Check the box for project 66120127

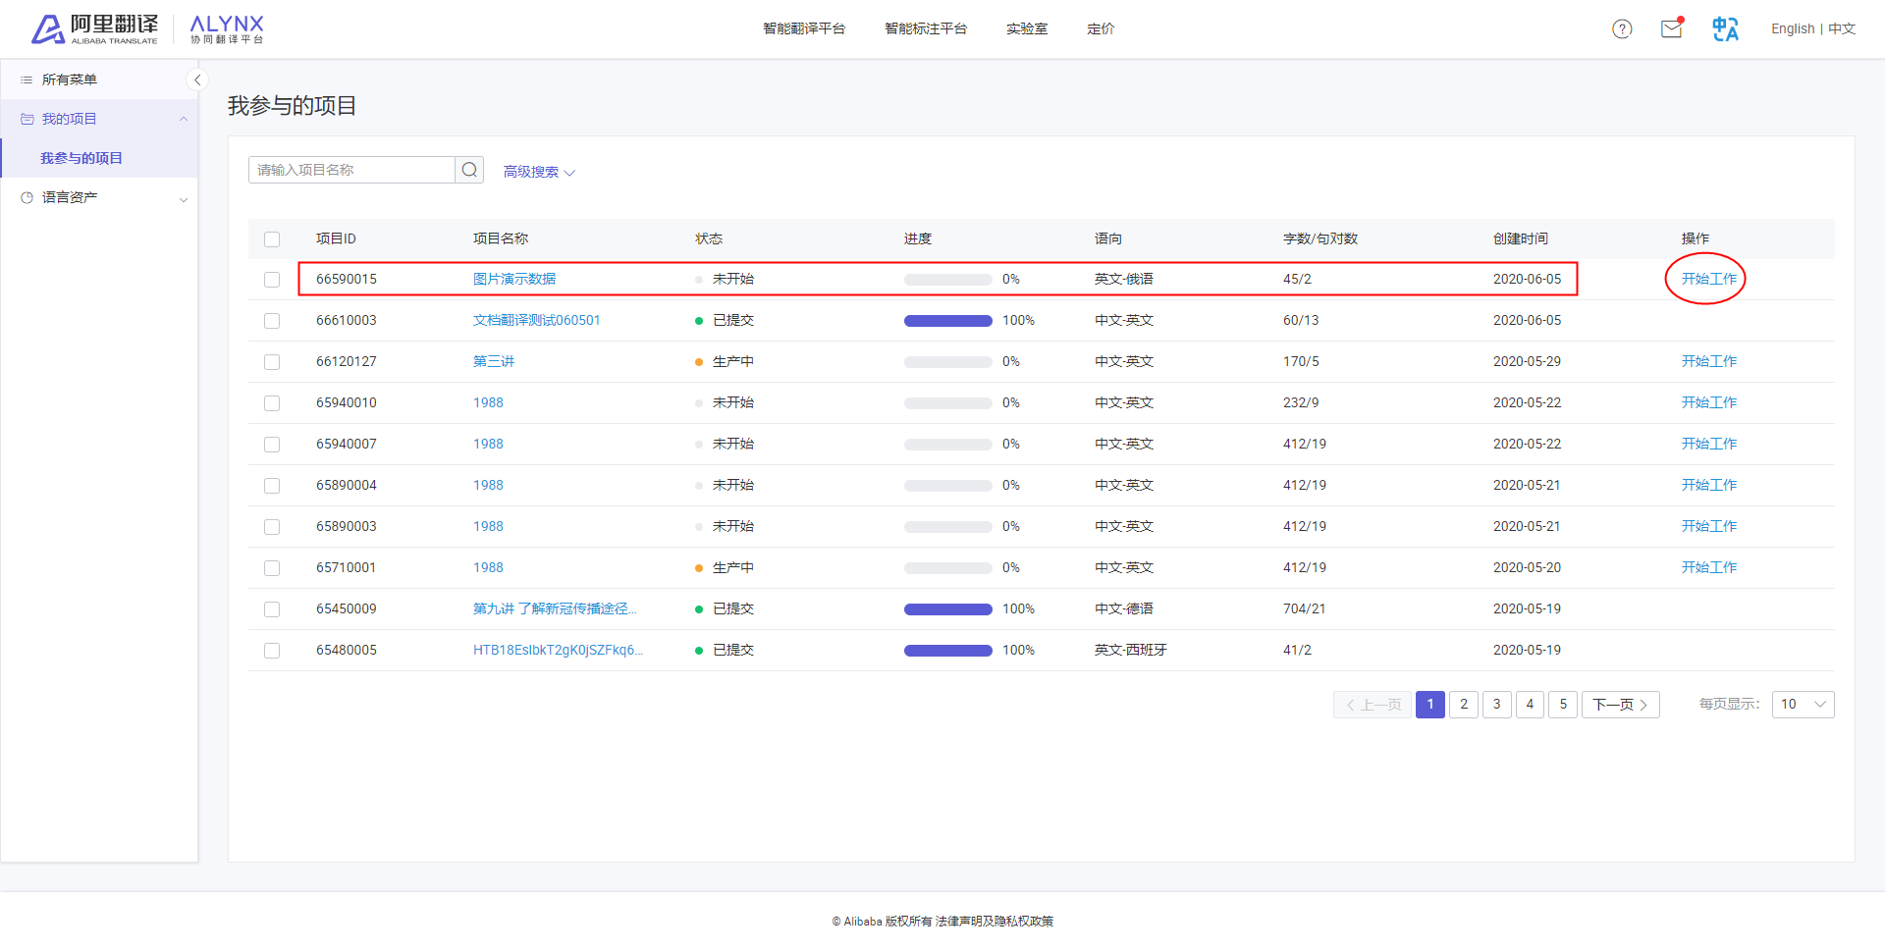(272, 362)
